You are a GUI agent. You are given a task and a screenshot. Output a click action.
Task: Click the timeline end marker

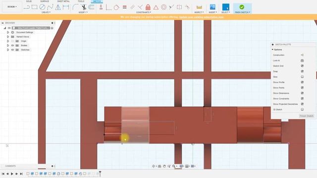(100, 174)
